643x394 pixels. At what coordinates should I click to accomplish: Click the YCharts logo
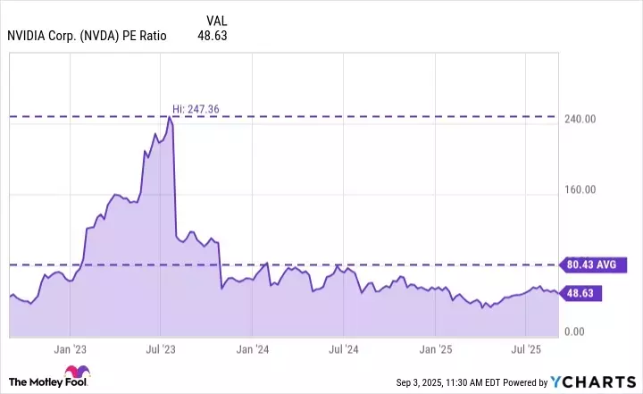coord(594,381)
